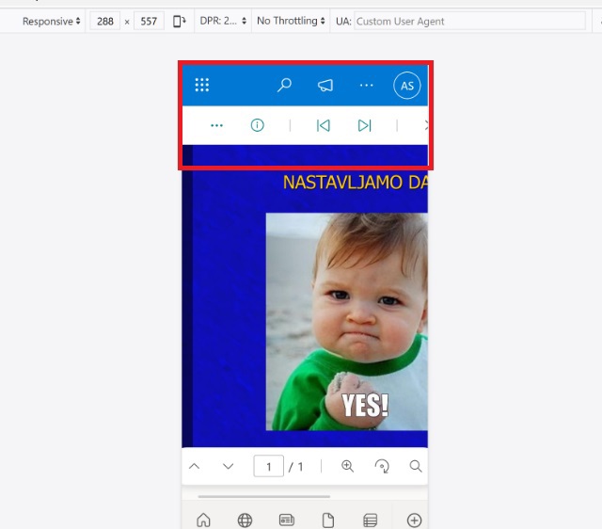
Task: Rotate viewport orientation icon
Action: point(180,21)
